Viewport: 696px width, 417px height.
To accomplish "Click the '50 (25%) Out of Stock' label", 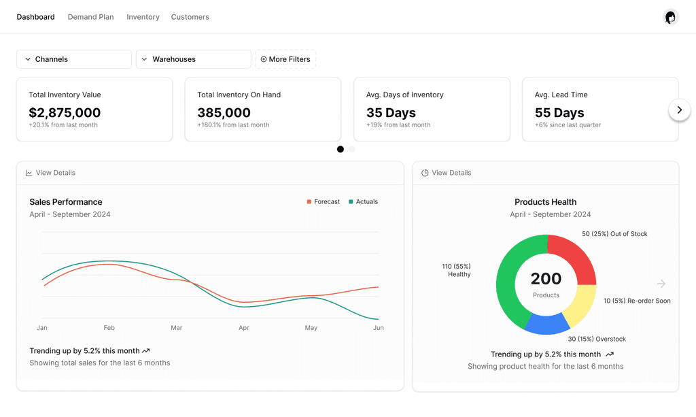I will click(614, 233).
